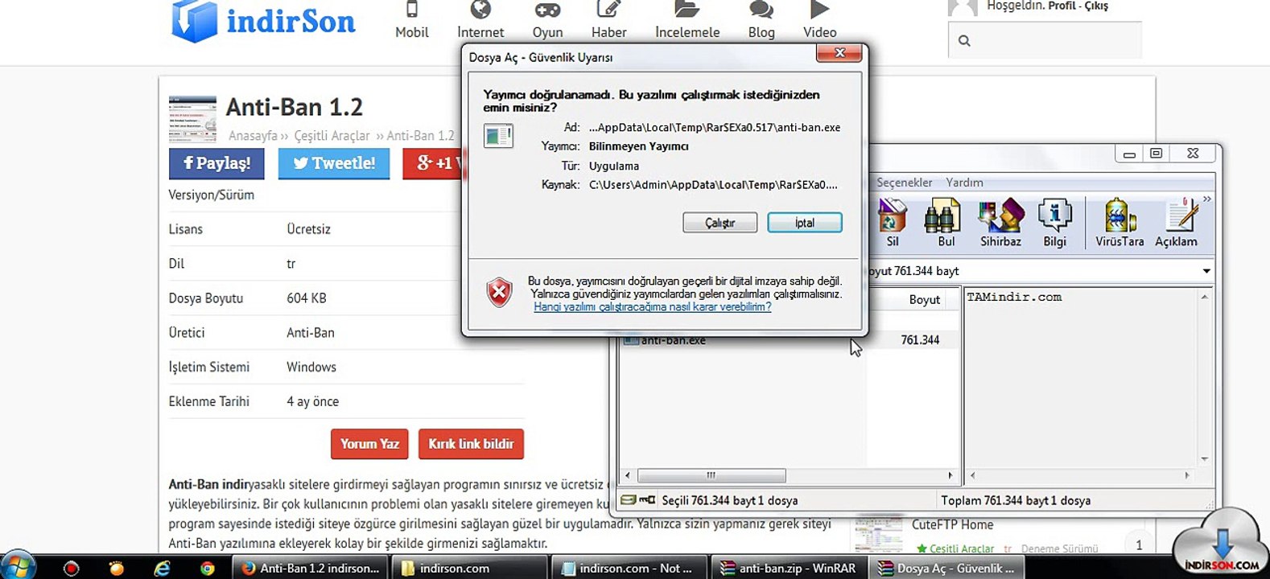Click the Tweetle! button
Viewport: 1270px width, 579px height.
point(334,163)
